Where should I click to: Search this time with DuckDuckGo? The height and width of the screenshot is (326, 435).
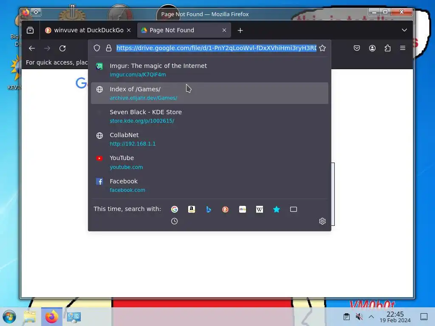coord(225,209)
